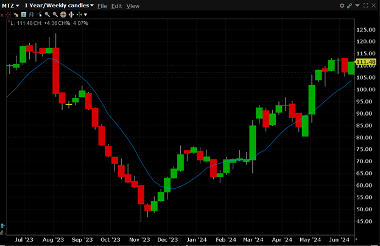The image size is (380, 246).
Task: Maximize chart with dashed square icon
Action: [x=366, y=5]
